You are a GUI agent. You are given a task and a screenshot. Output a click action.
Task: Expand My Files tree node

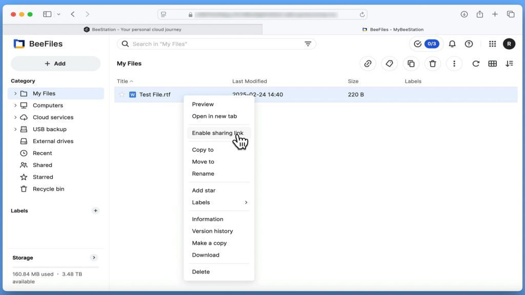(15, 93)
